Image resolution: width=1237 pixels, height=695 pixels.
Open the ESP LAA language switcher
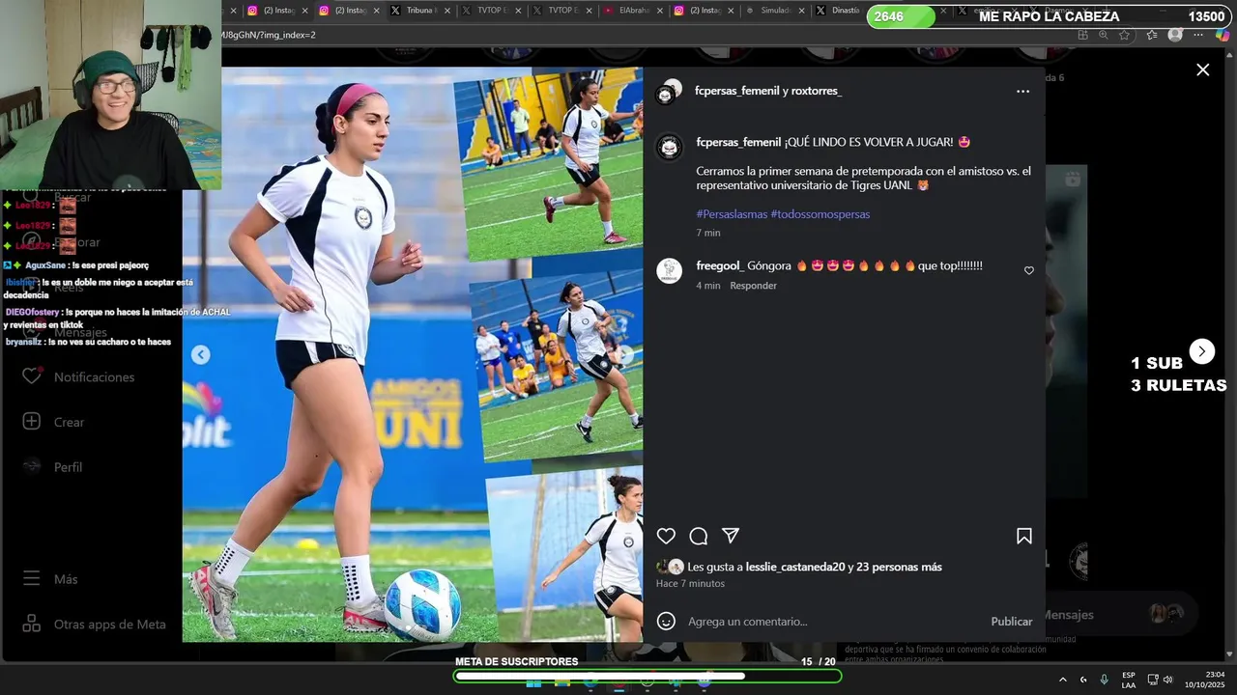tap(1129, 680)
